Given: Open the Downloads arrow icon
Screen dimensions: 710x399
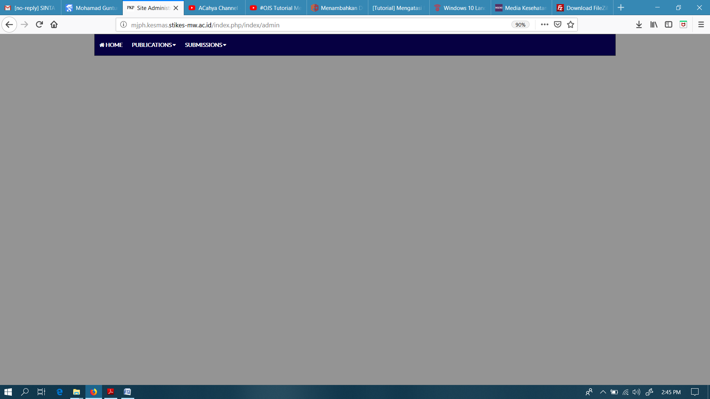Looking at the screenshot, I should (639, 25).
